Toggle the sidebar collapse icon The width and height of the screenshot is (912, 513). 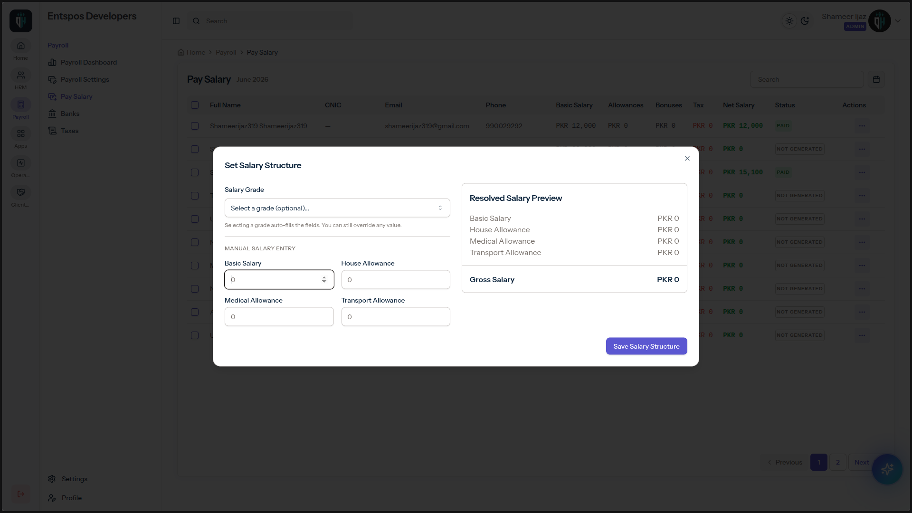176,21
